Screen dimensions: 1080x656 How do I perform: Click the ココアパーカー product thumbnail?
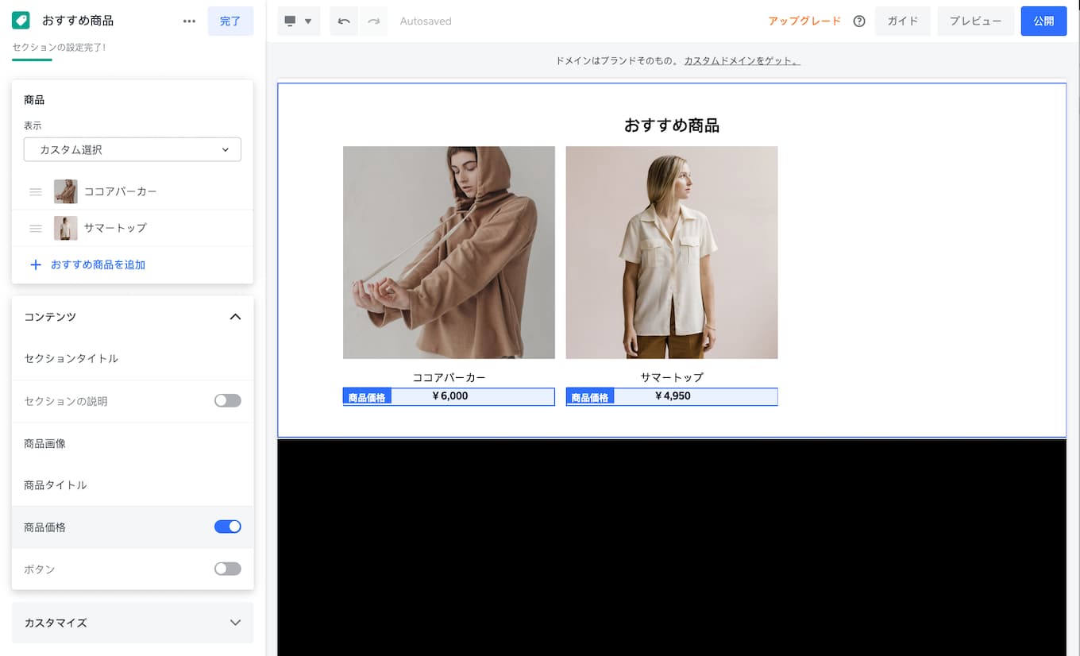click(x=66, y=191)
